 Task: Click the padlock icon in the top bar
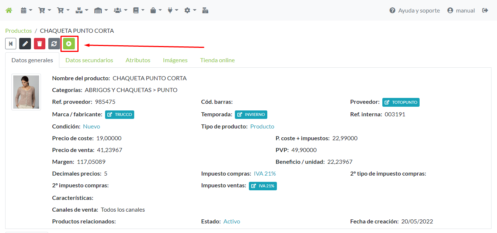153,10
